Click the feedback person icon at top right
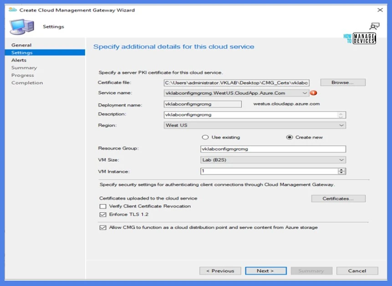 pyautogui.click(x=374, y=26)
